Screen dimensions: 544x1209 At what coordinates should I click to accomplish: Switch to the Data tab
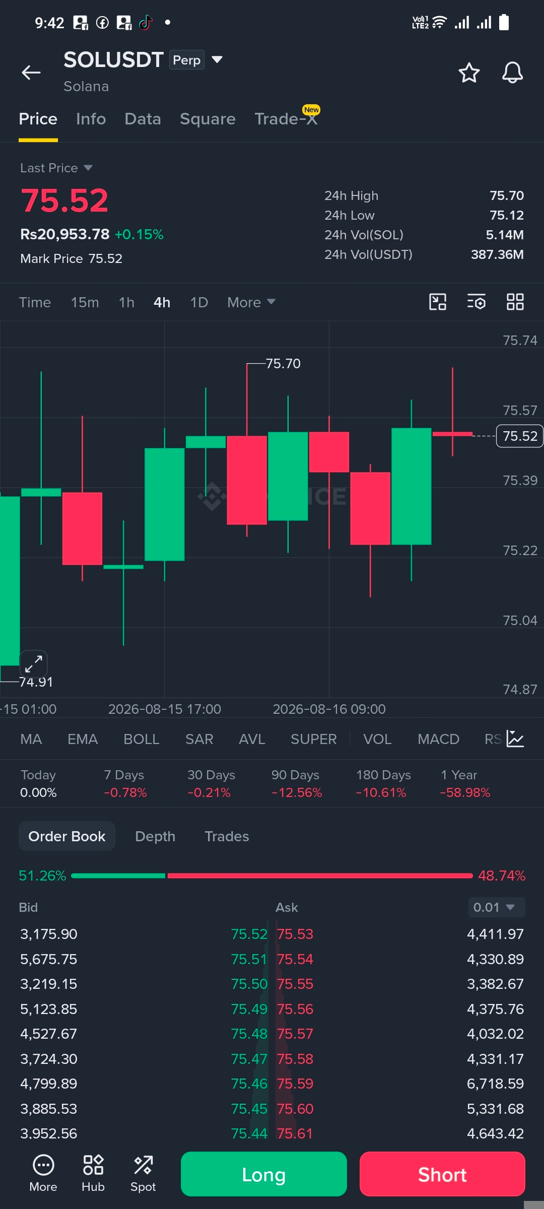[x=143, y=119]
